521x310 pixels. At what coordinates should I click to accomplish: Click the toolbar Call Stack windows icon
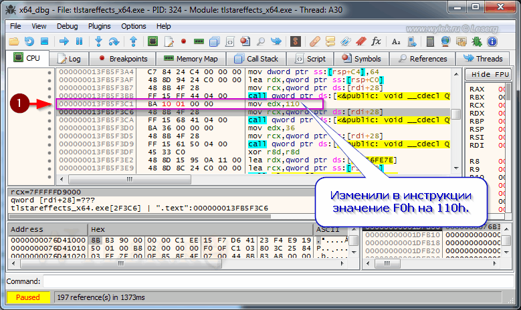pyautogui.click(x=214, y=41)
